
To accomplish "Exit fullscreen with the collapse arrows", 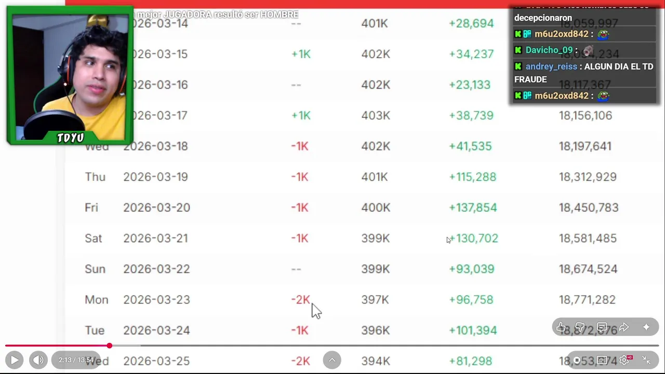I will [x=646, y=360].
